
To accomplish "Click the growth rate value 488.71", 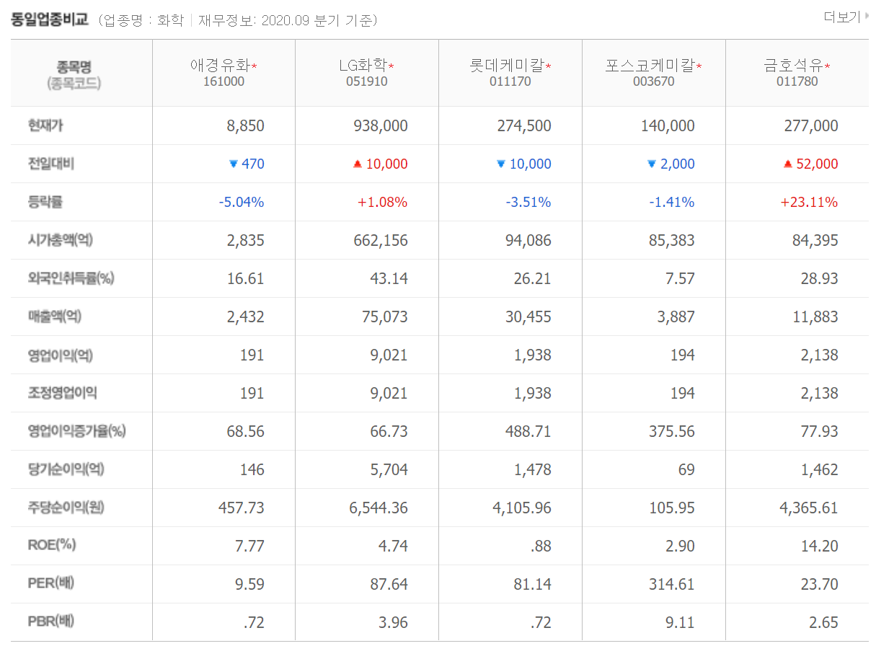I will click(528, 432).
